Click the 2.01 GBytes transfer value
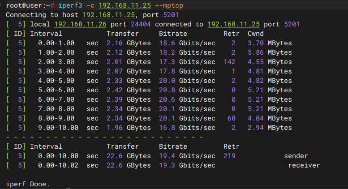This screenshot has width=348, height=189. pos(129,62)
